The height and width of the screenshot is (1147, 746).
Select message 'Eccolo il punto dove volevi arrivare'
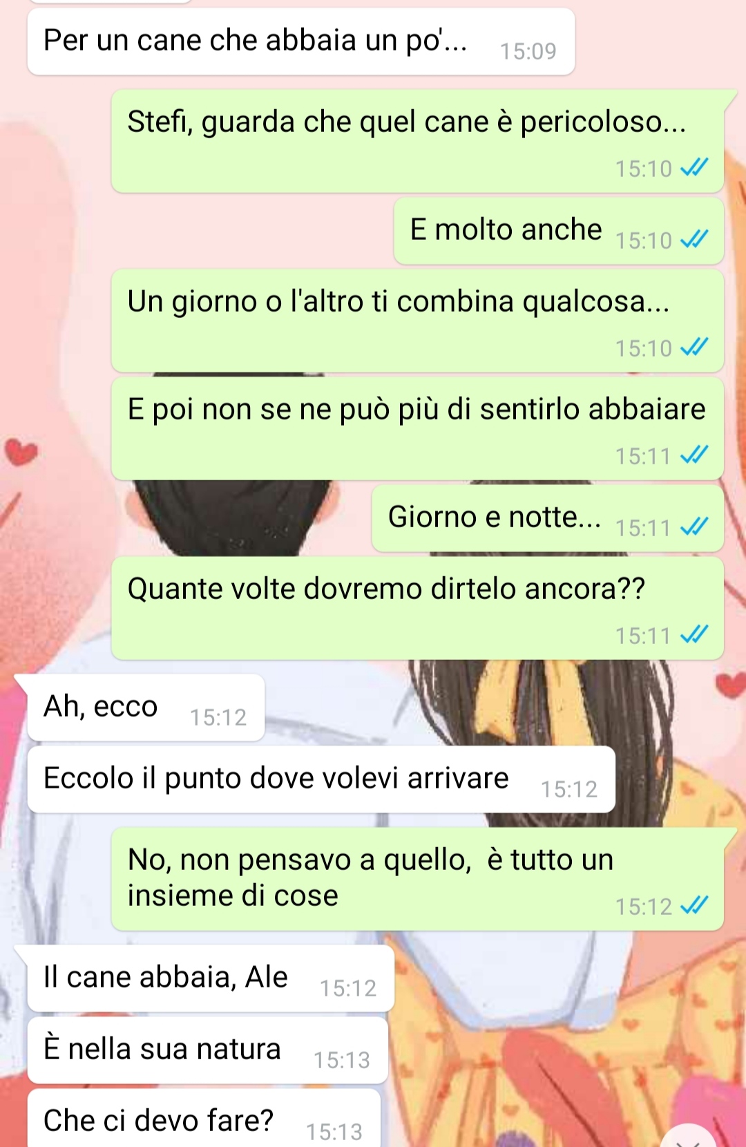[x=321, y=779]
